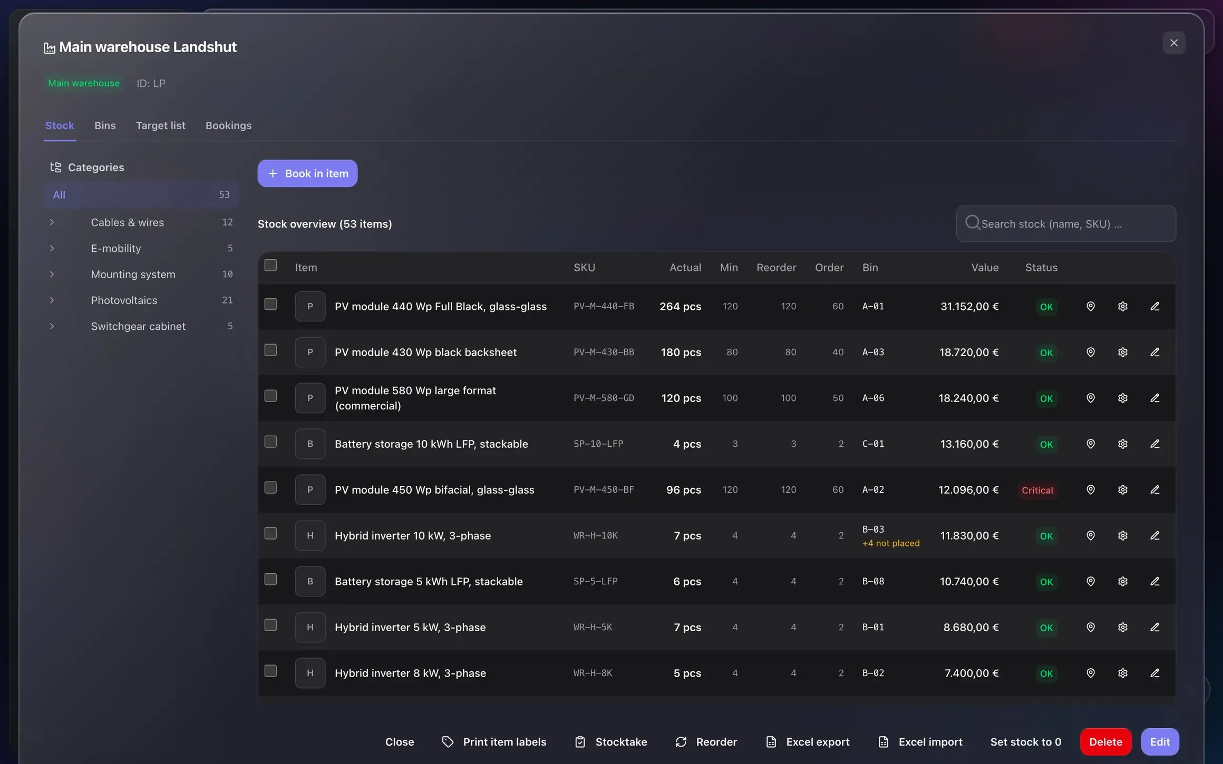The height and width of the screenshot is (764, 1223).
Task: Click the P thumbnail of PV module 440 Wp
Action: (x=310, y=306)
